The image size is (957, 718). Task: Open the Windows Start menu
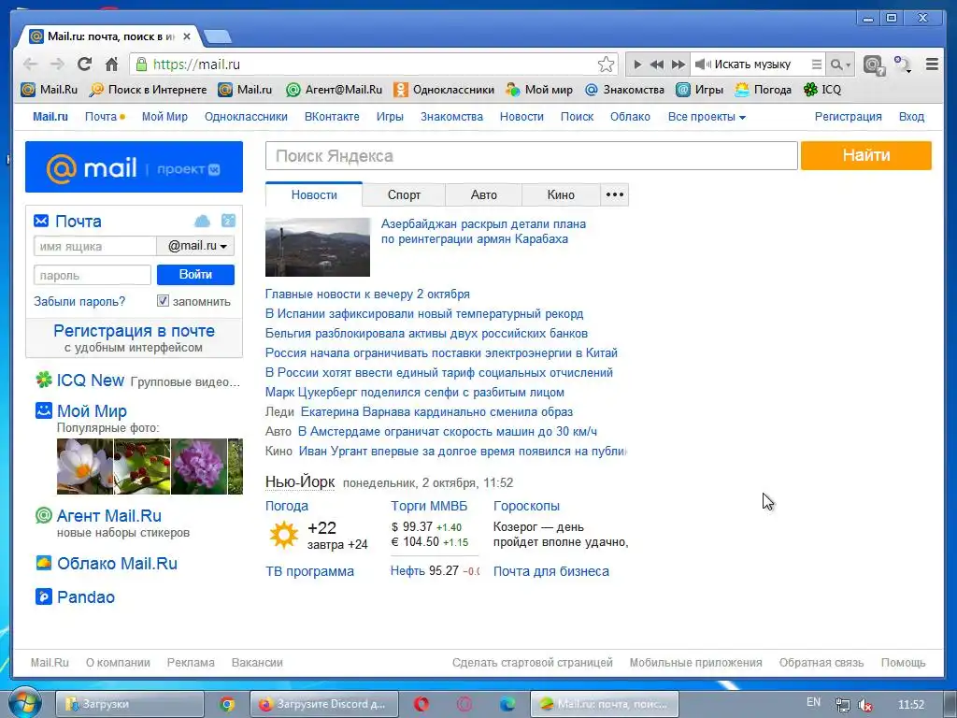click(23, 703)
